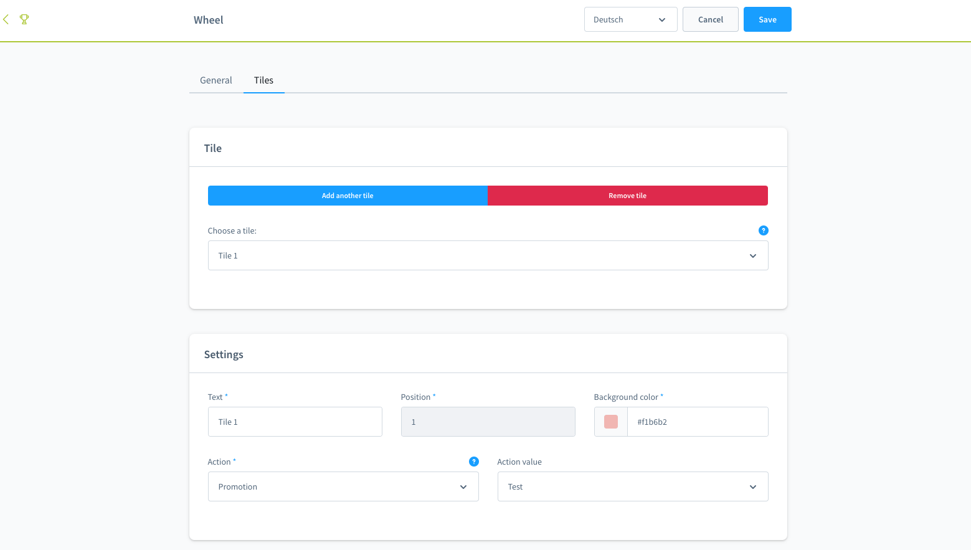Open the background color swatch picker
Screen dimensions: 971x550
pyautogui.click(x=611, y=422)
